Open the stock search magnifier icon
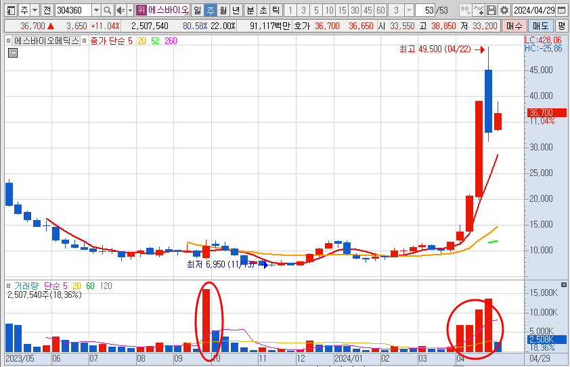 (x=107, y=10)
